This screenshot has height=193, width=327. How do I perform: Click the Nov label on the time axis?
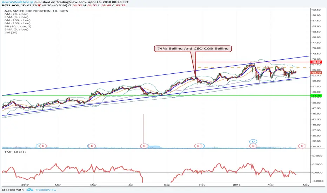point(202,185)
